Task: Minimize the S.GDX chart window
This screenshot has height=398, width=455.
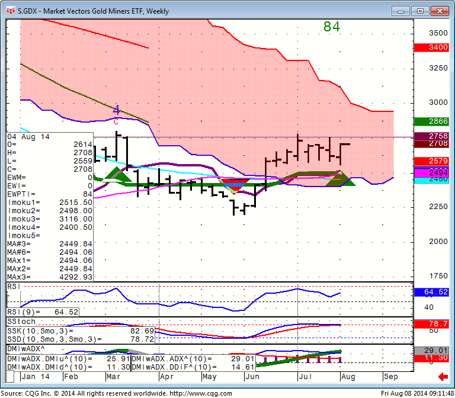Action: point(400,11)
